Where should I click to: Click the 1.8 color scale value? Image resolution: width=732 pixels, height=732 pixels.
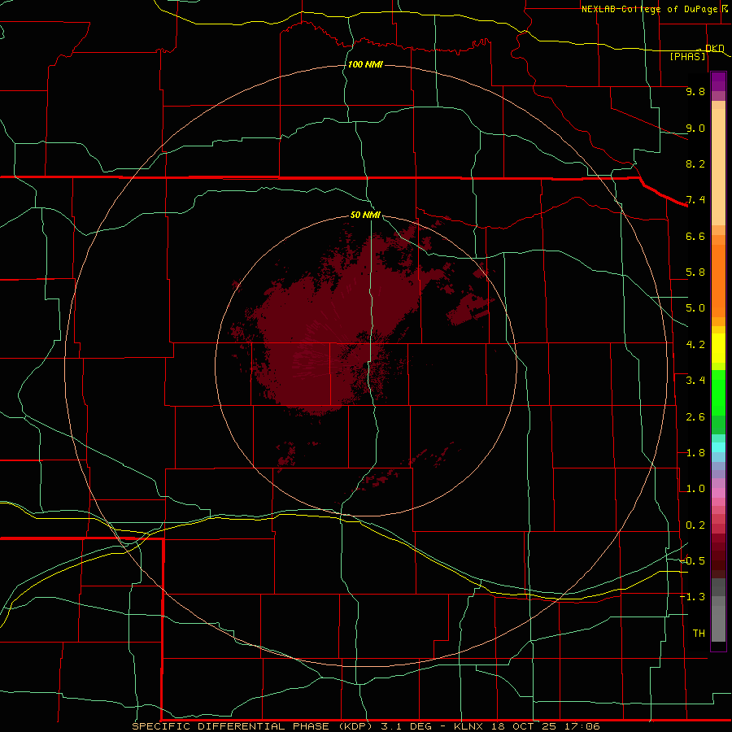695,453
